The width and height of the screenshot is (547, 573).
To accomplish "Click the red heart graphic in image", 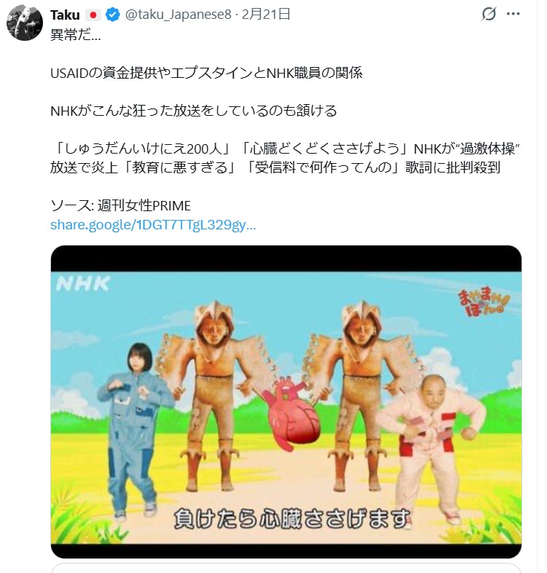I will pyautogui.click(x=292, y=414).
